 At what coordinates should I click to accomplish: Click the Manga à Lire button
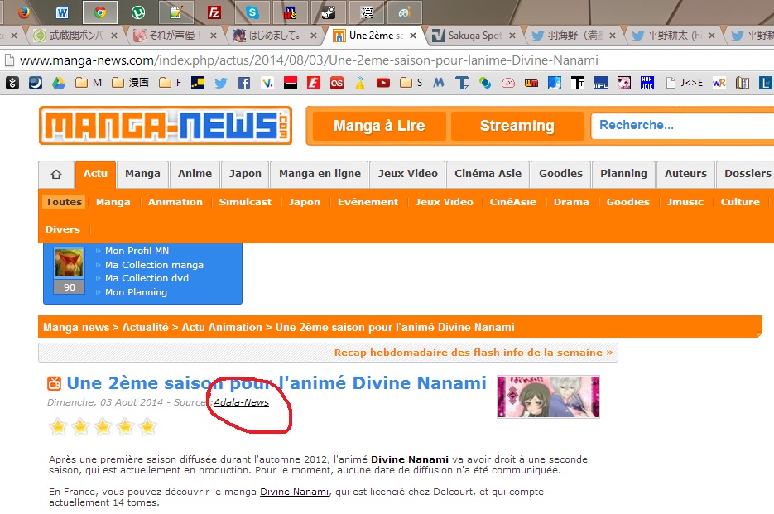(379, 126)
